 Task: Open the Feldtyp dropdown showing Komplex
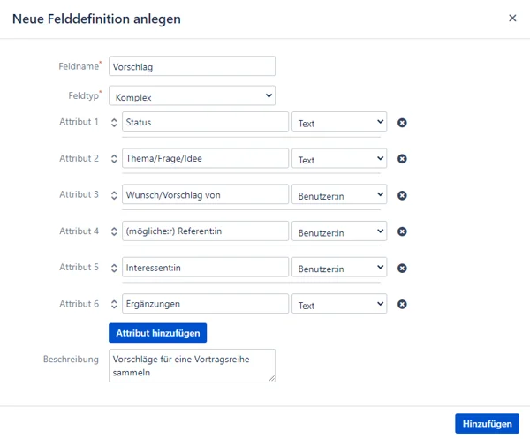click(192, 95)
